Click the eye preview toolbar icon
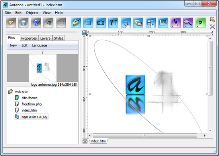Screen dimensions: 219x156 pos(48,23)
